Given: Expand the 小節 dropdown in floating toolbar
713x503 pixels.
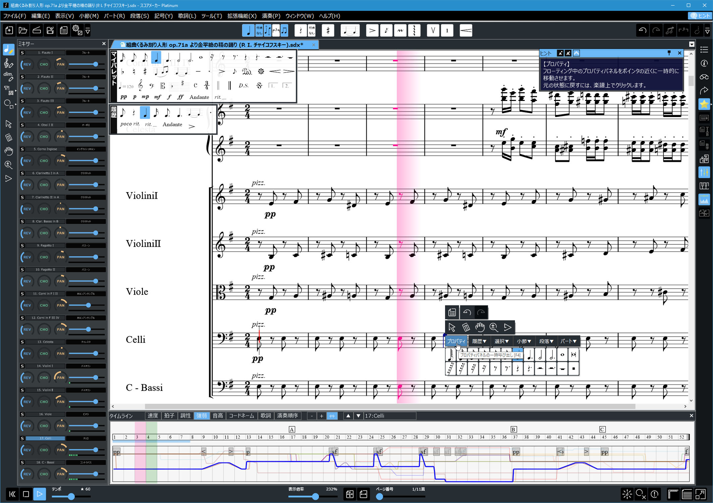Looking at the screenshot, I should [x=524, y=341].
